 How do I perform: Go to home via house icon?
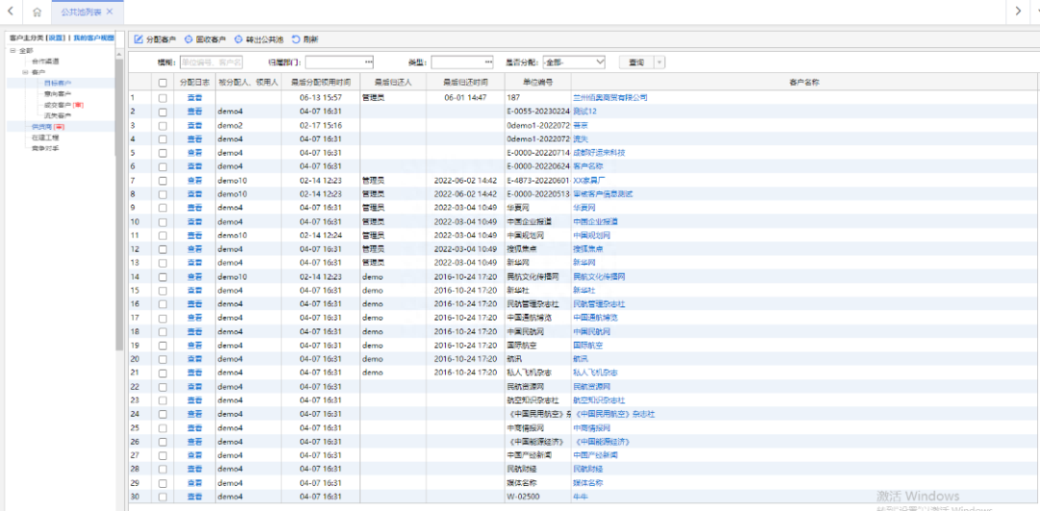tap(38, 12)
